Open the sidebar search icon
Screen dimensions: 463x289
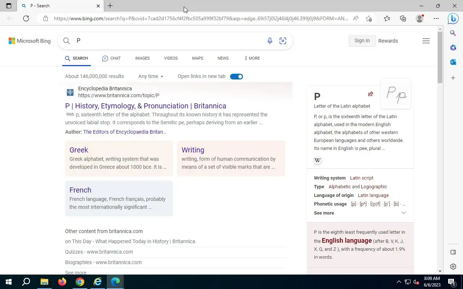point(453,33)
